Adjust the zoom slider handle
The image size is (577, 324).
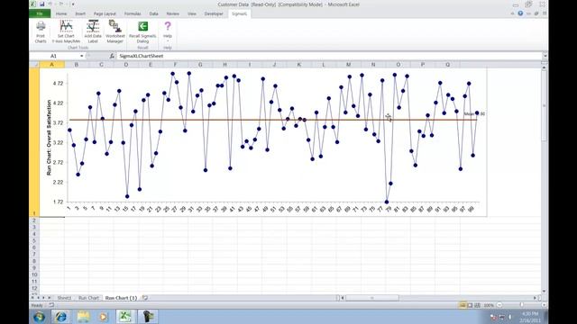click(x=521, y=305)
